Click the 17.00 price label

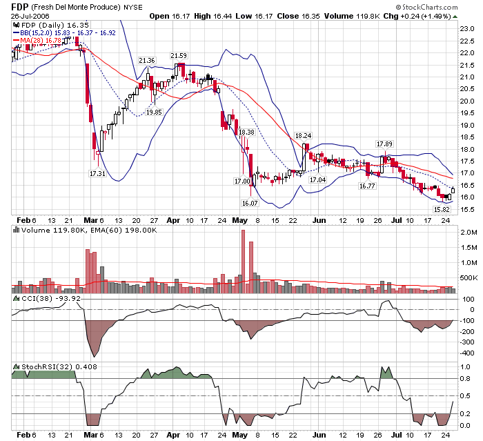[x=242, y=181]
